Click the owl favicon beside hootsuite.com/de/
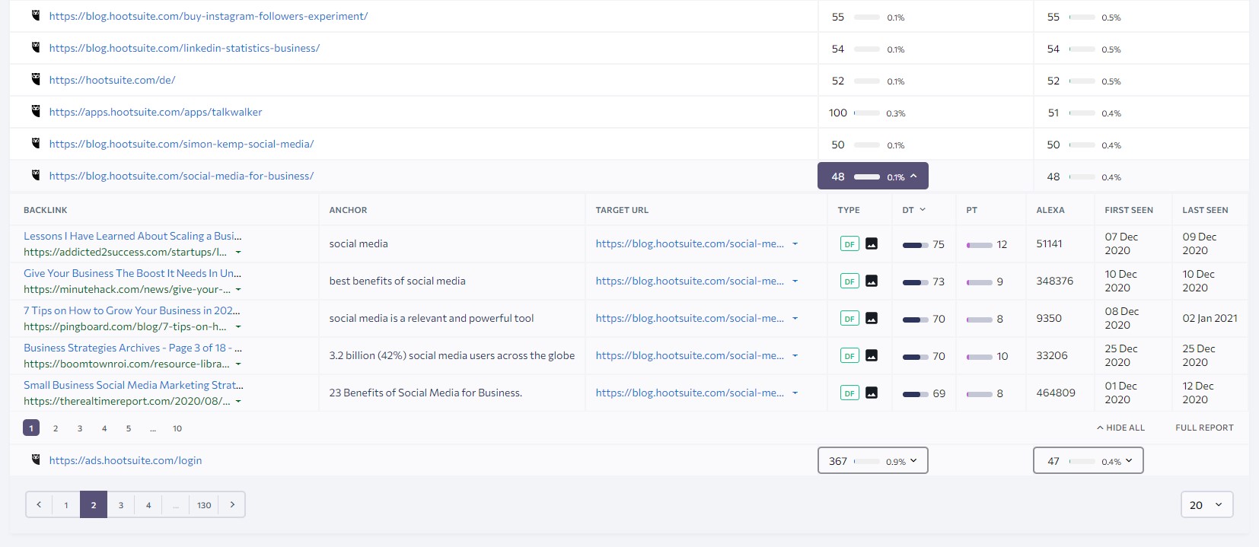Screen dimensions: 1259x547 pos(35,79)
